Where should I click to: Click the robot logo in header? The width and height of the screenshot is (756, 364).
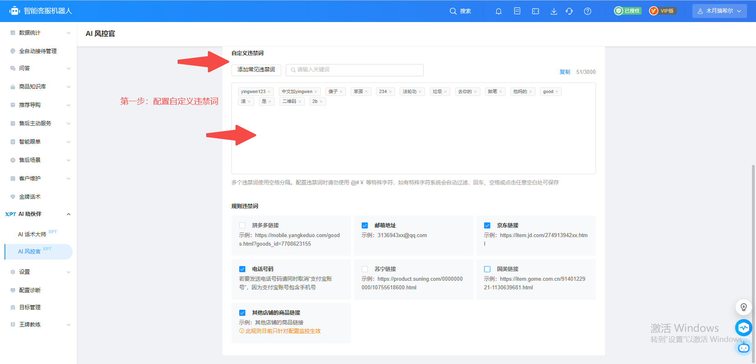tap(15, 11)
